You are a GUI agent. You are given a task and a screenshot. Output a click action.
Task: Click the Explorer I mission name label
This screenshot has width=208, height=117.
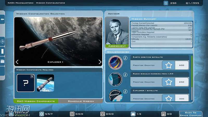55,62
